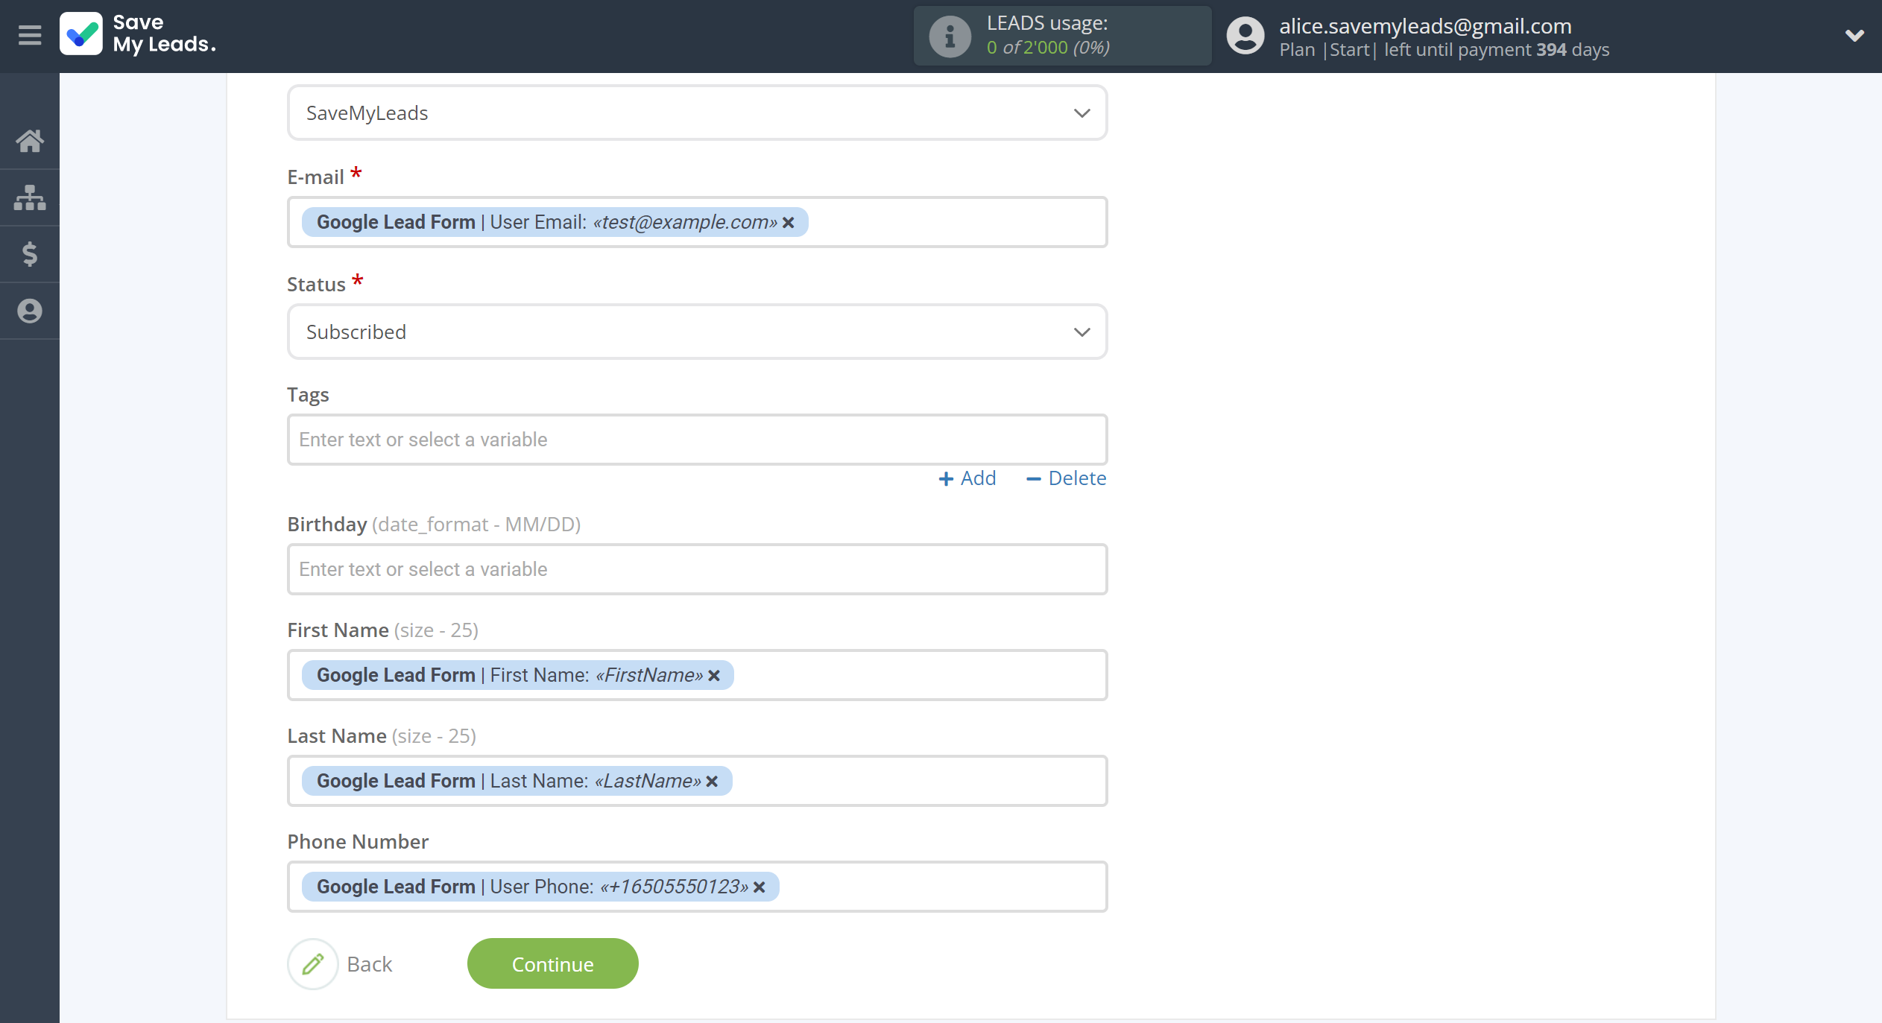
Task: Remove the Last Name variable tag
Action: tap(712, 782)
